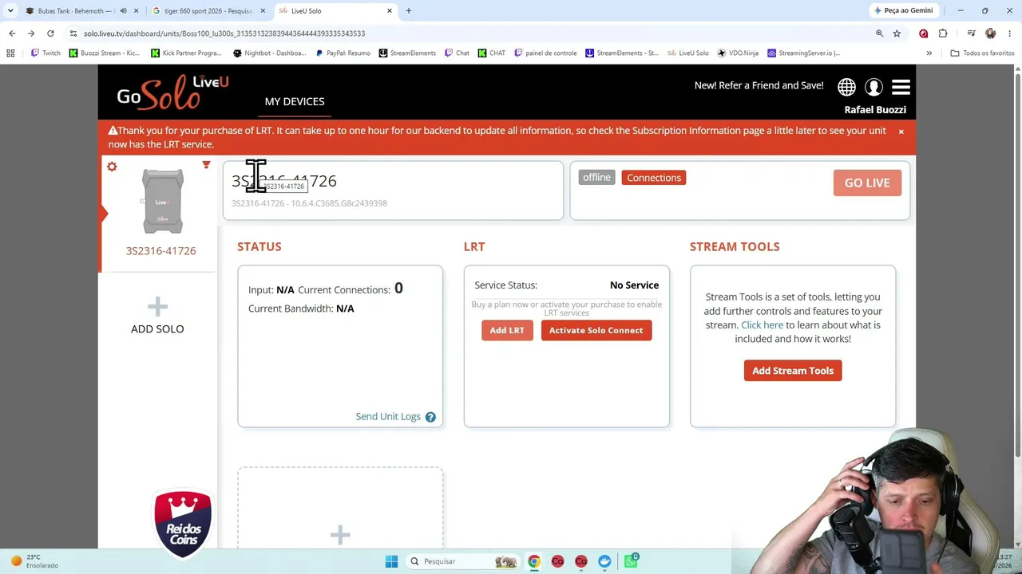Image resolution: width=1022 pixels, height=574 pixels.
Task: Open the apps grid in bookmarks bar
Action: (x=10, y=53)
